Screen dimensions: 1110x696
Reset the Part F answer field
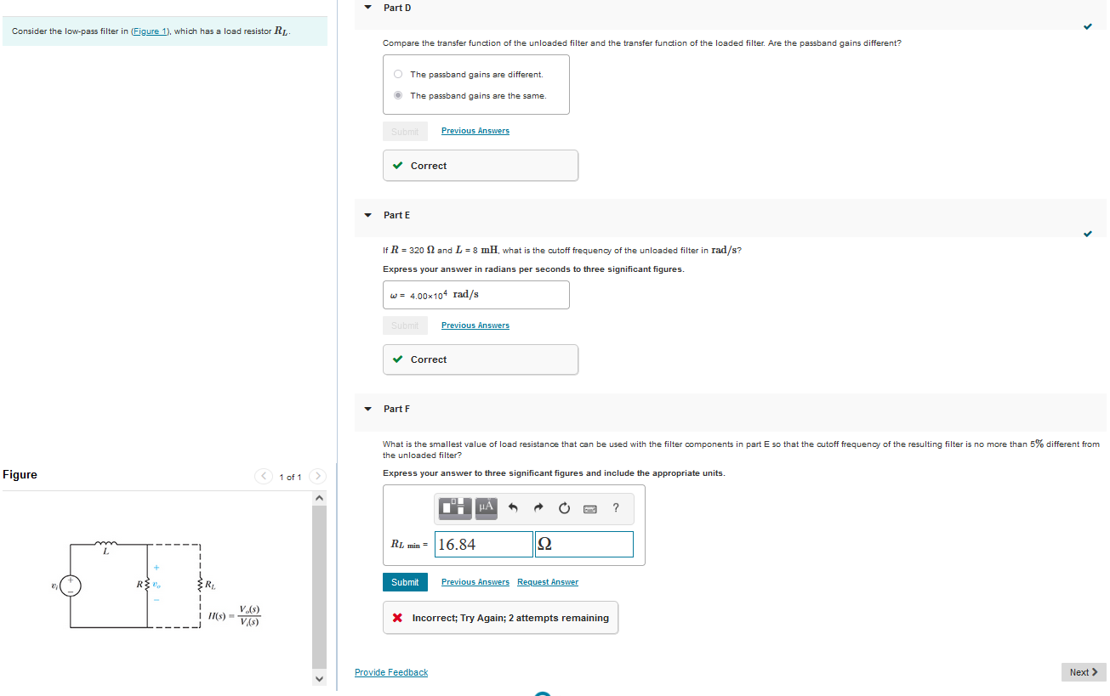pyautogui.click(x=563, y=508)
